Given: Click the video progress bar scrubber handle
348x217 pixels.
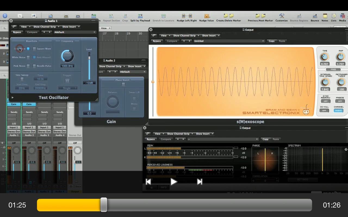Looking at the screenshot, I should tap(104, 205).
